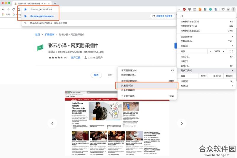
Task: Choose 打印(P)... in the Chrome menu
Action: [206, 57]
